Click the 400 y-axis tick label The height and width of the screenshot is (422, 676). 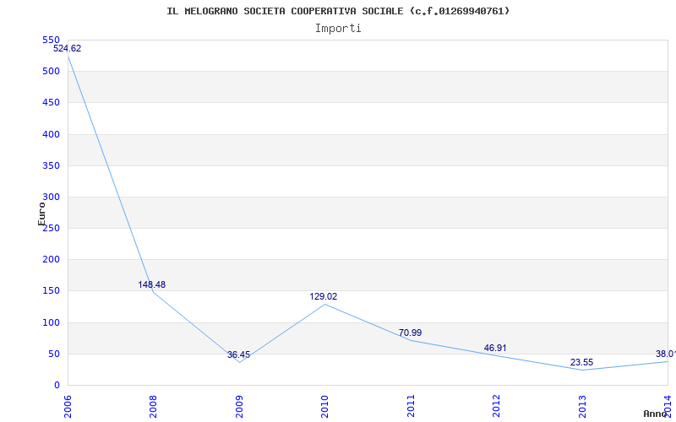[51, 134]
